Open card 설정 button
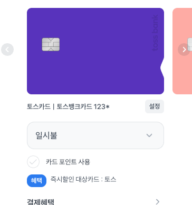The height and width of the screenshot is (205, 192). [155, 106]
